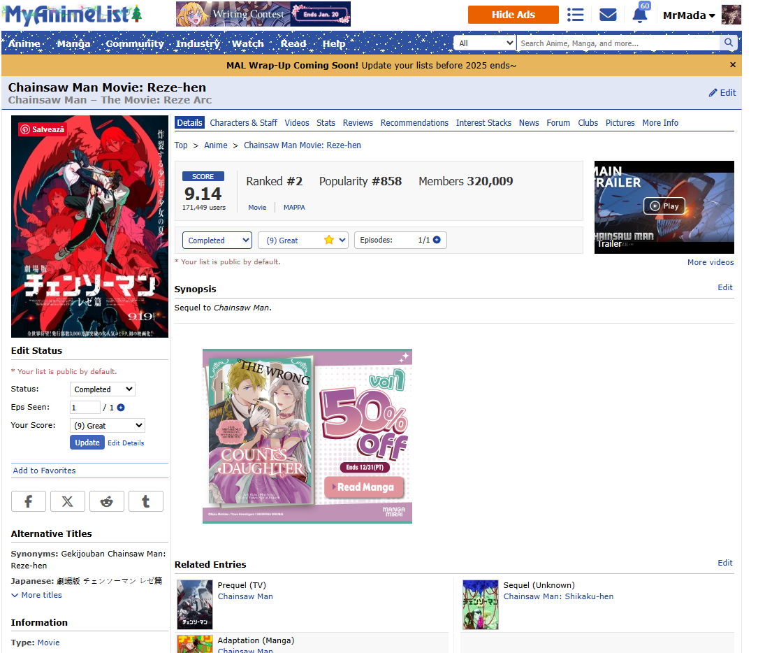Focus the Search Anime, Manga field
Viewport: 765px width, 653px height.
618,43
